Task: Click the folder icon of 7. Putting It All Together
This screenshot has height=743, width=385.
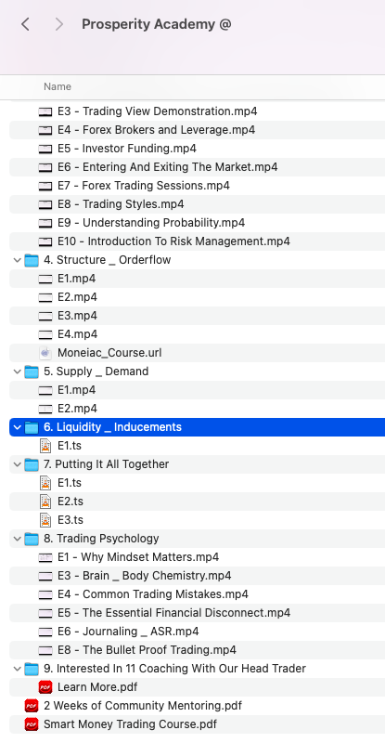Action: point(32,464)
